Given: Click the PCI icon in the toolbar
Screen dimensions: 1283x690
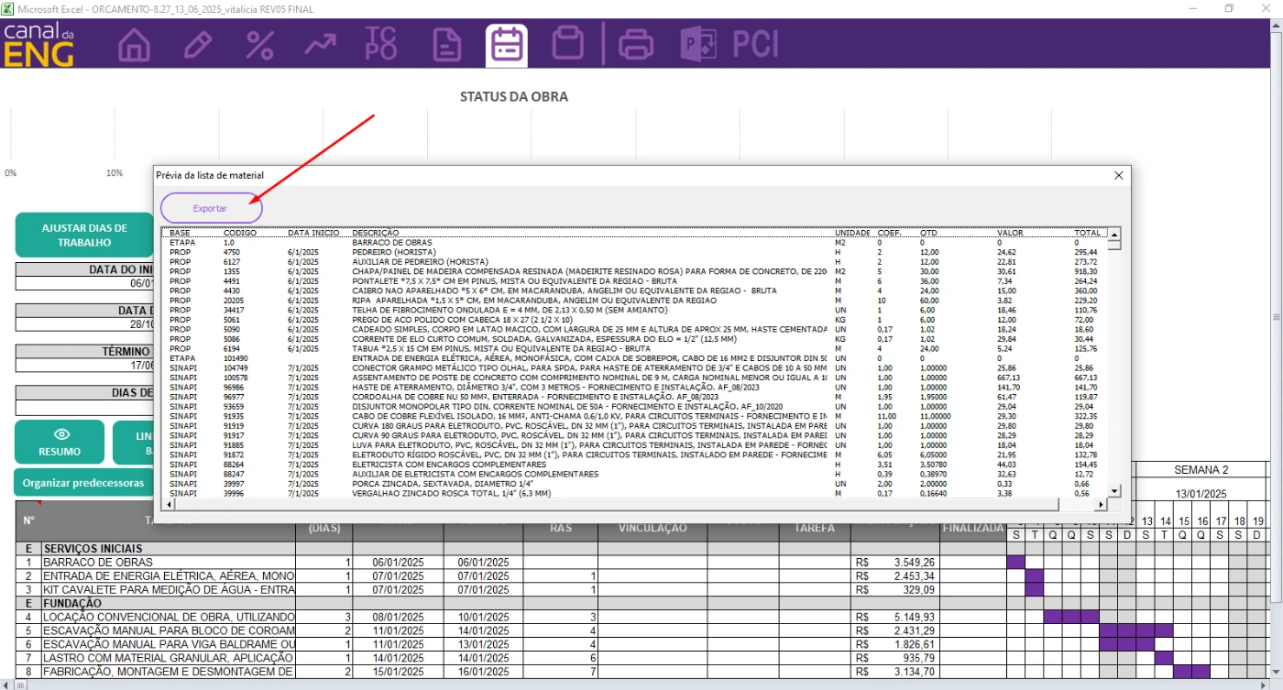Looking at the screenshot, I should 755,44.
